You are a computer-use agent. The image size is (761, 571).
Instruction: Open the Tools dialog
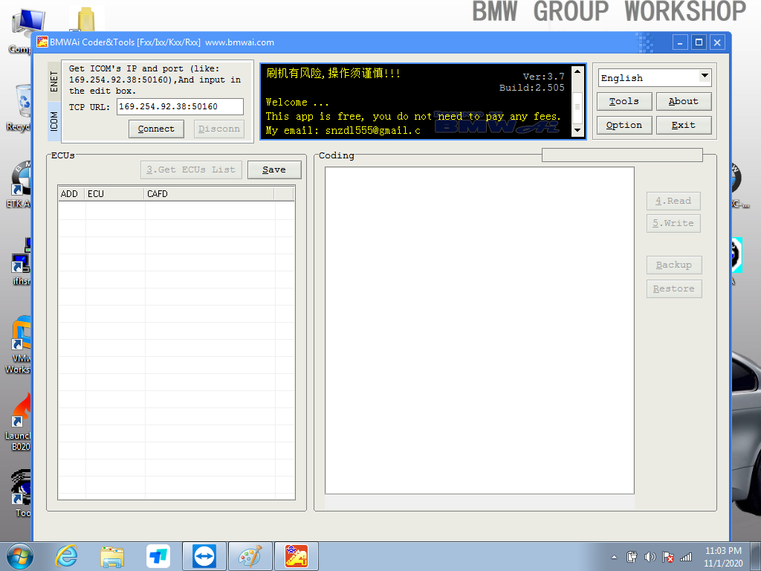click(624, 101)
